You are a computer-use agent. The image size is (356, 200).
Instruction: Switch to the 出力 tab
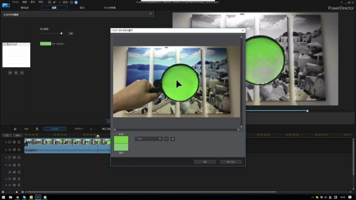[82, 8]
